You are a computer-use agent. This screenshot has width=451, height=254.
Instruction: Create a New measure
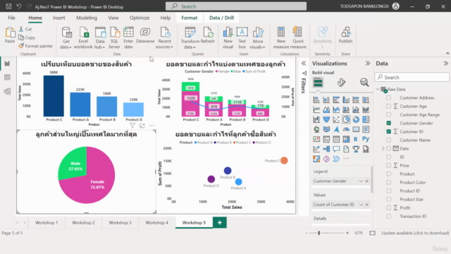pyautogui.click(x=281, y=37)
